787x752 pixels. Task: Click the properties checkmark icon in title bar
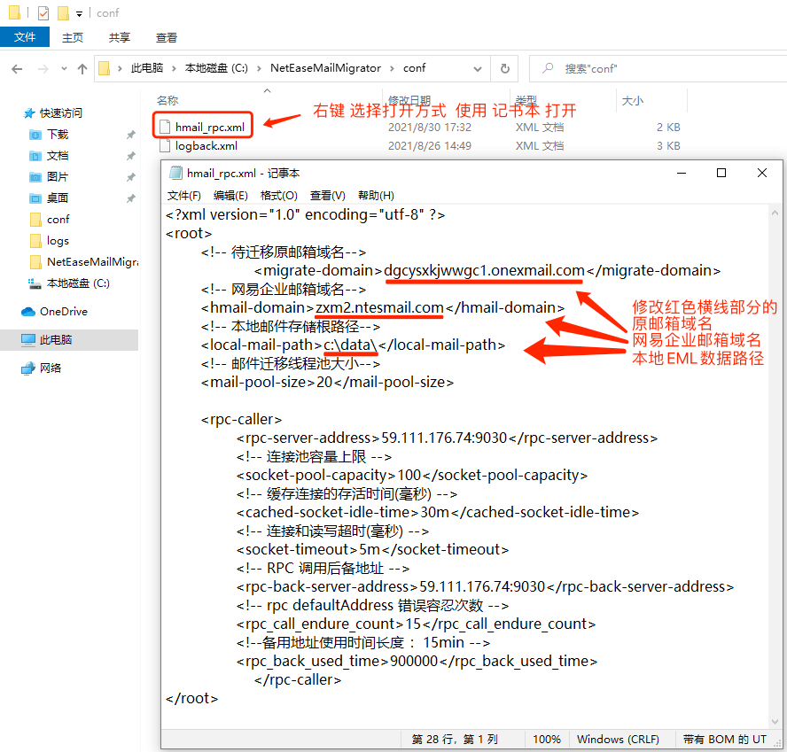tap(43, 13)
